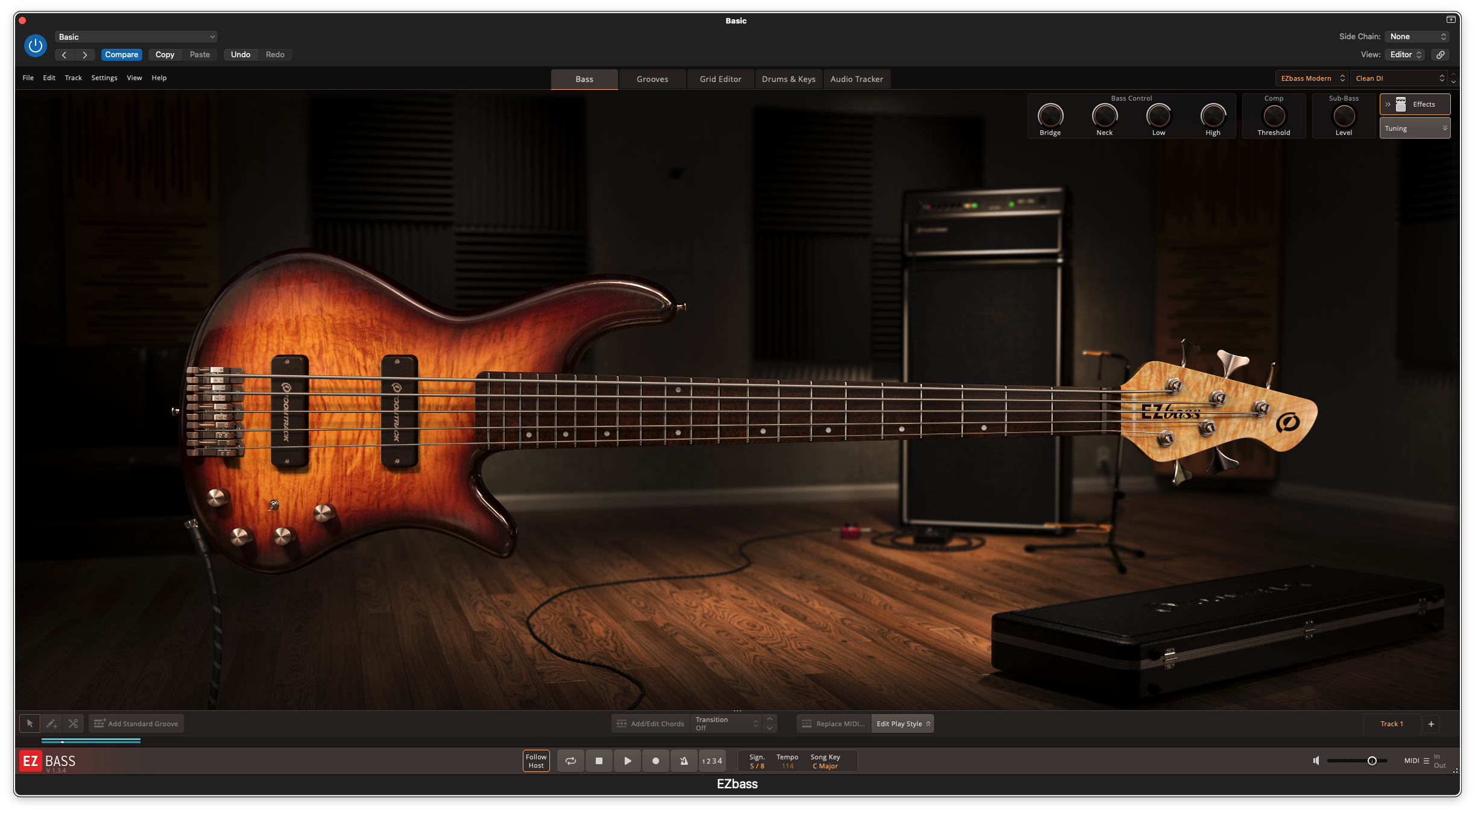
Task: Click the transition down chevron
Action: point(769,729)
